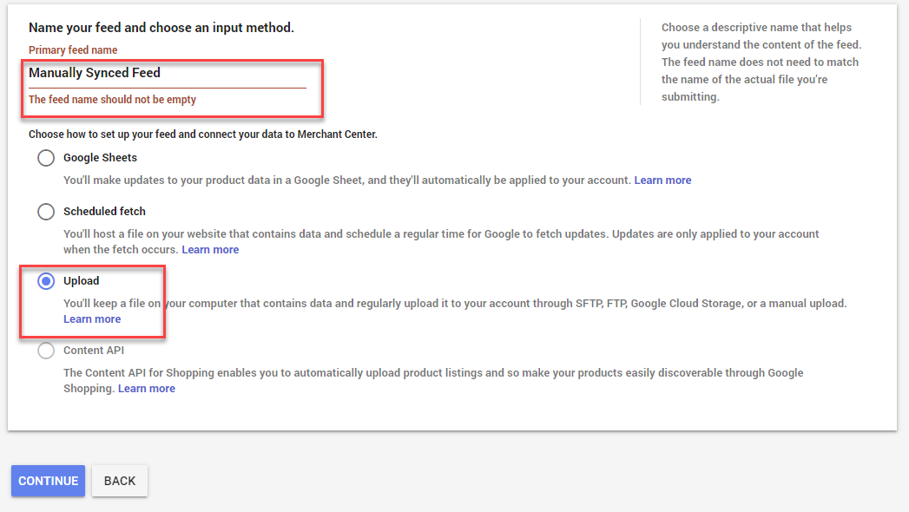Click the Primary feed name label
The width and height of the screenshot is (909, 512).
click(73, 49)
